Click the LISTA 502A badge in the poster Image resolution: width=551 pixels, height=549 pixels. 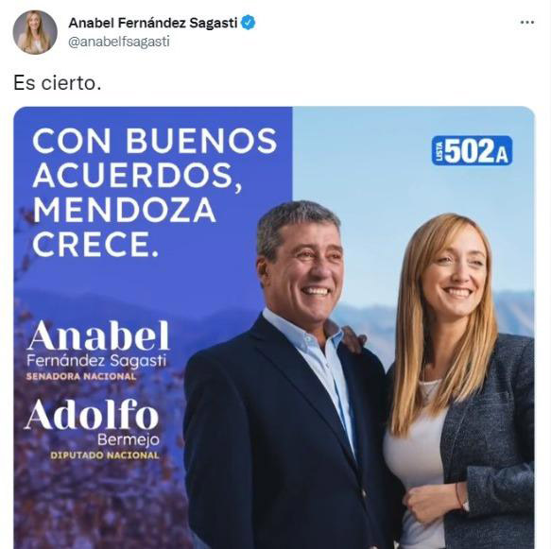pos(472,150)
